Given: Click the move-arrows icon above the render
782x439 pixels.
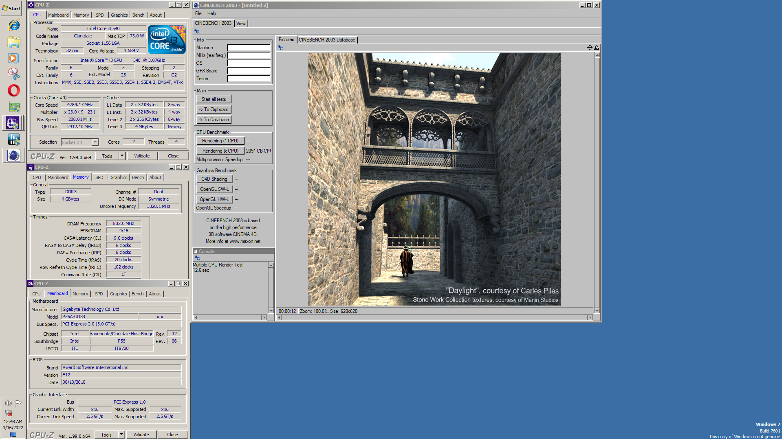Looking at the screenshot, I should [590, 48].
